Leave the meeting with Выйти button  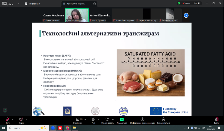[216, 121]
